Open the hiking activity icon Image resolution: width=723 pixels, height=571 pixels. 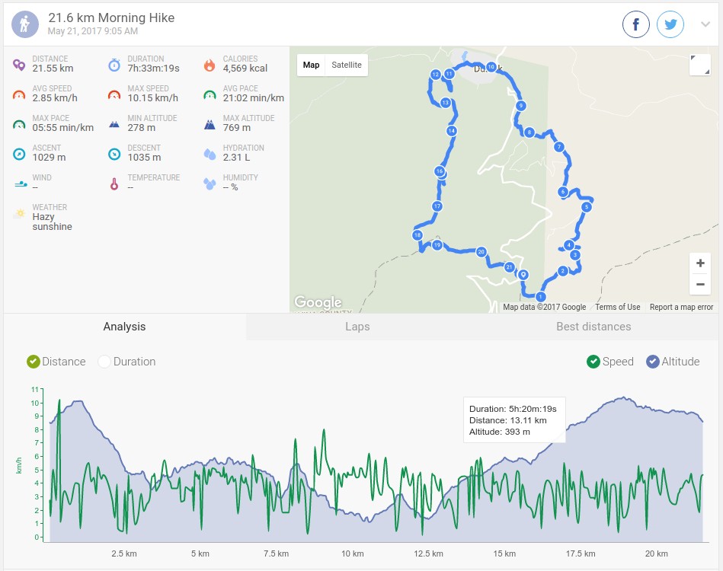25,24
